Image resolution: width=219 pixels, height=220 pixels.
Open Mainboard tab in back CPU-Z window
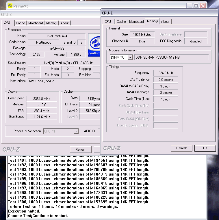coord(36,23)
